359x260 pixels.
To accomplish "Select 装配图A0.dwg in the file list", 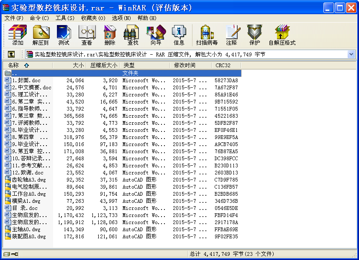I will point(28,237).
